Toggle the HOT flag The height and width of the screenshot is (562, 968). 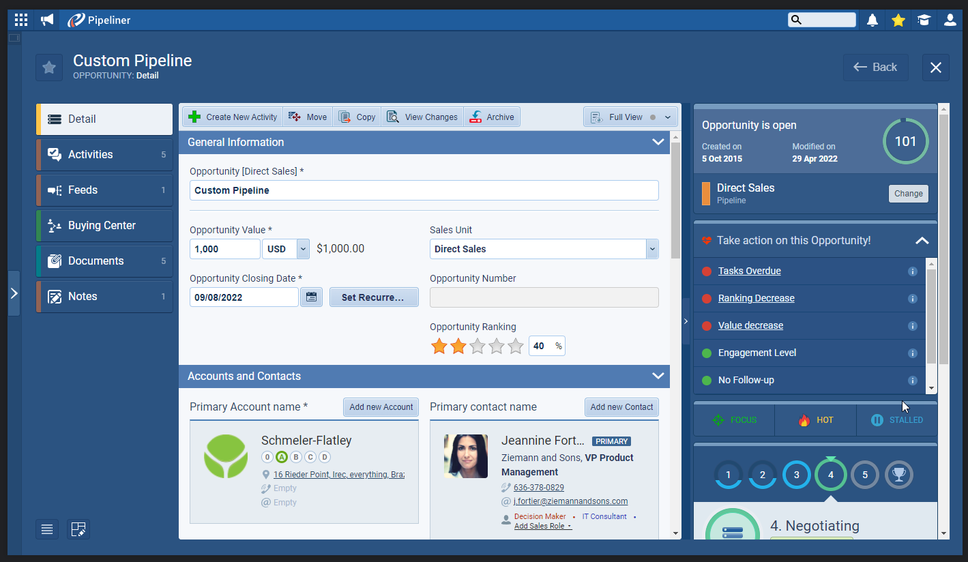(815, 420)
